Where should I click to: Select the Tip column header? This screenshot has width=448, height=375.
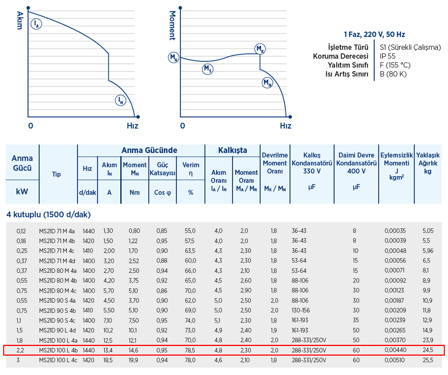(56, 174)
